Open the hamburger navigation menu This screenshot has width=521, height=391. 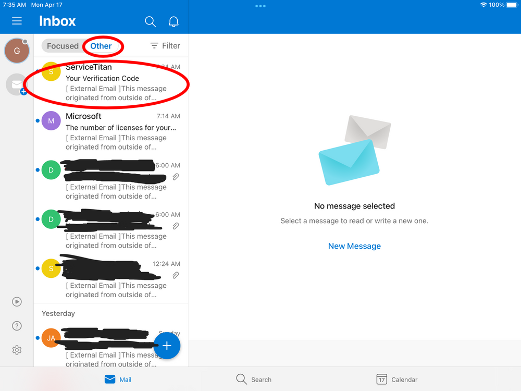click(17, 21)
